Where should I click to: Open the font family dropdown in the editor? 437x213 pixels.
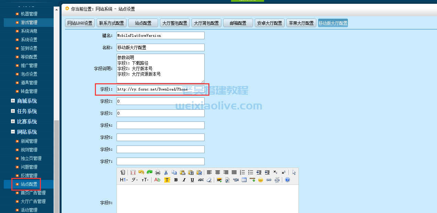(134, 180)
